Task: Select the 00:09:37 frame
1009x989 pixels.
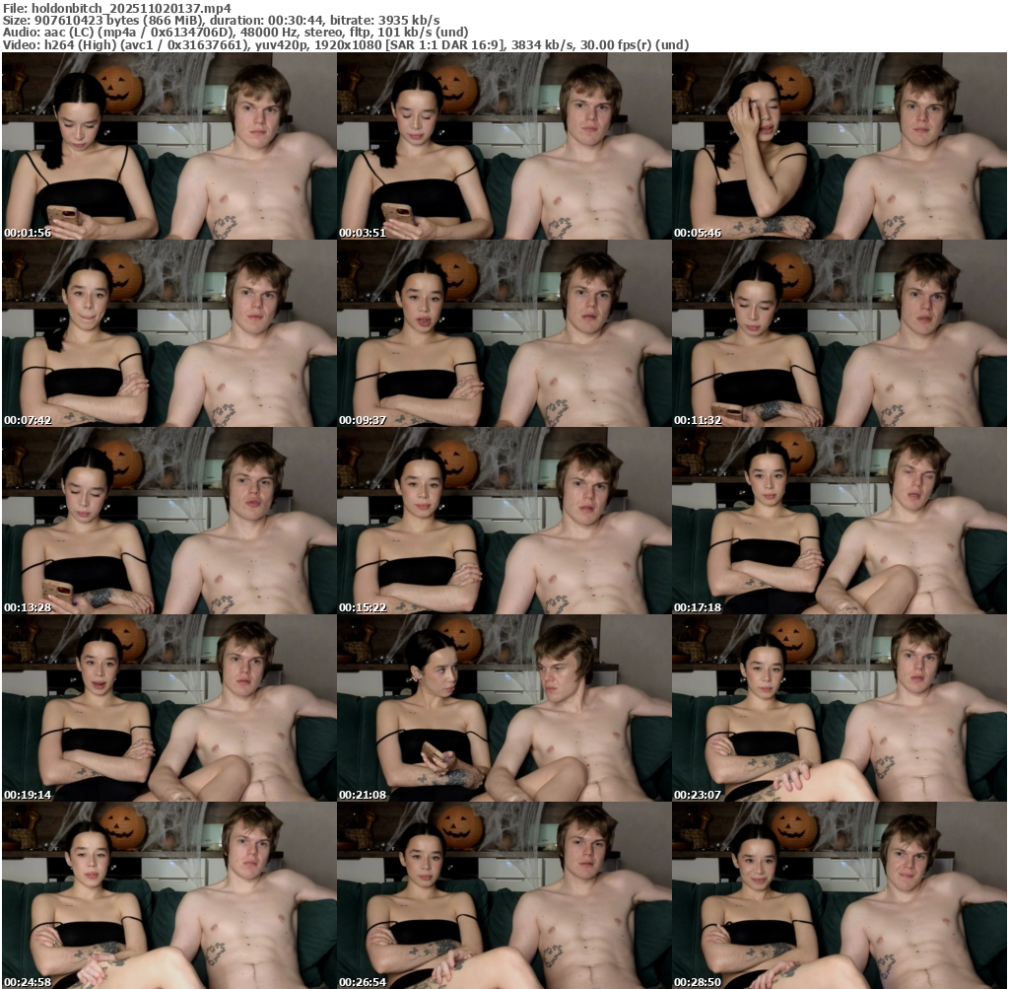Action: coord(504,334)
